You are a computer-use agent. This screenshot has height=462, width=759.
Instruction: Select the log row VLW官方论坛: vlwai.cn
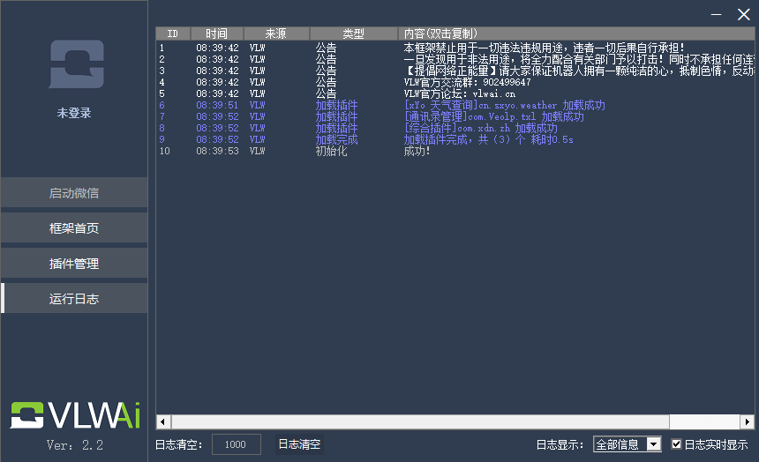coord(455,93)
